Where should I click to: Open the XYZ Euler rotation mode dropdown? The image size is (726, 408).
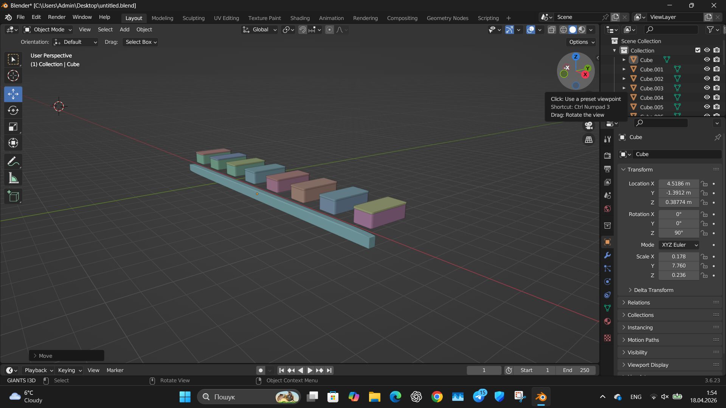tap(679, 245)
